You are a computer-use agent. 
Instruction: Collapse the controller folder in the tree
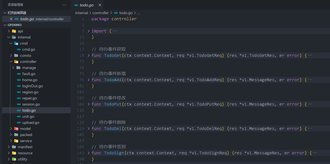(x=11, y=61)
